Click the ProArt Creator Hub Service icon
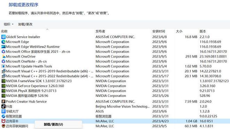The width and height of the screenshot is (230, 129). pyautogui.click(x=3, y=102)
